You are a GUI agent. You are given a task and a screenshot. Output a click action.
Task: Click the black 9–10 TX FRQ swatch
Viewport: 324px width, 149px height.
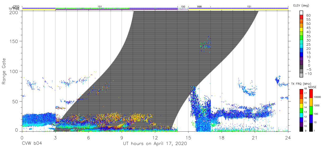pos(301,129)
